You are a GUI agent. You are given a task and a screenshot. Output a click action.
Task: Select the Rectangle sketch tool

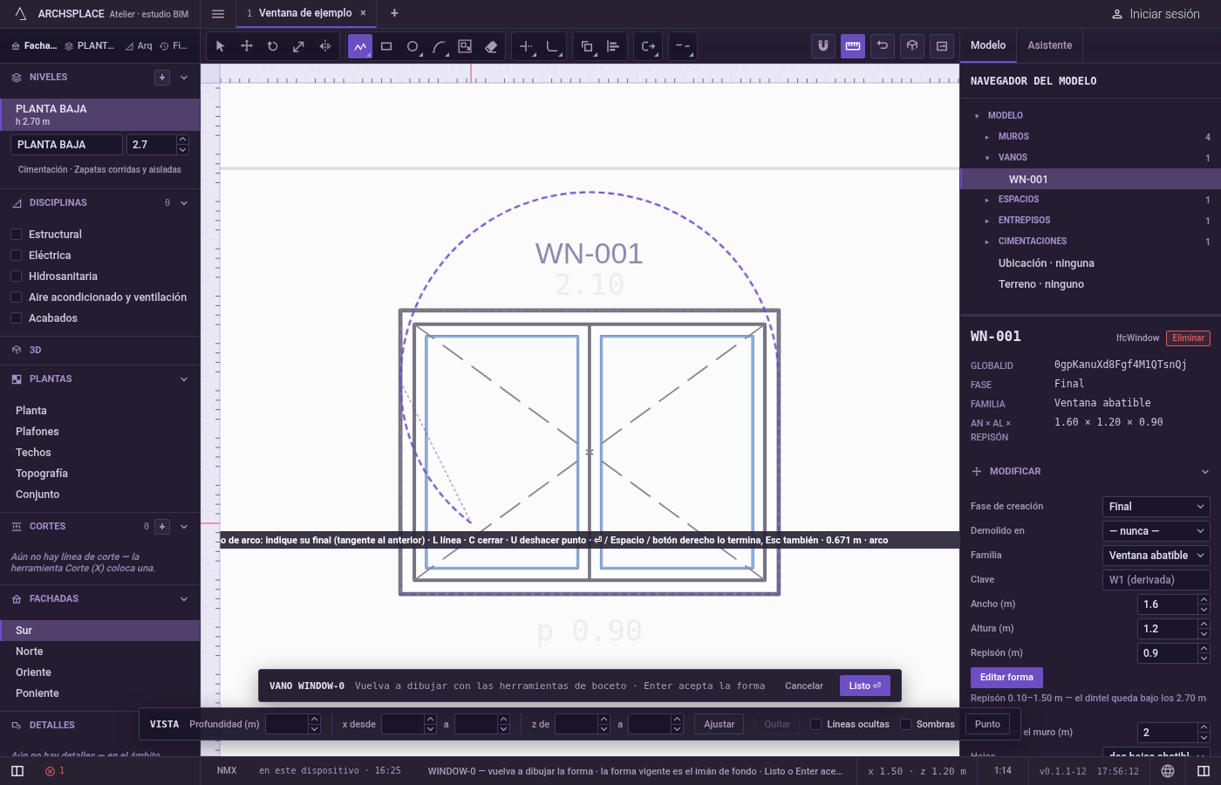pos(386,46)
